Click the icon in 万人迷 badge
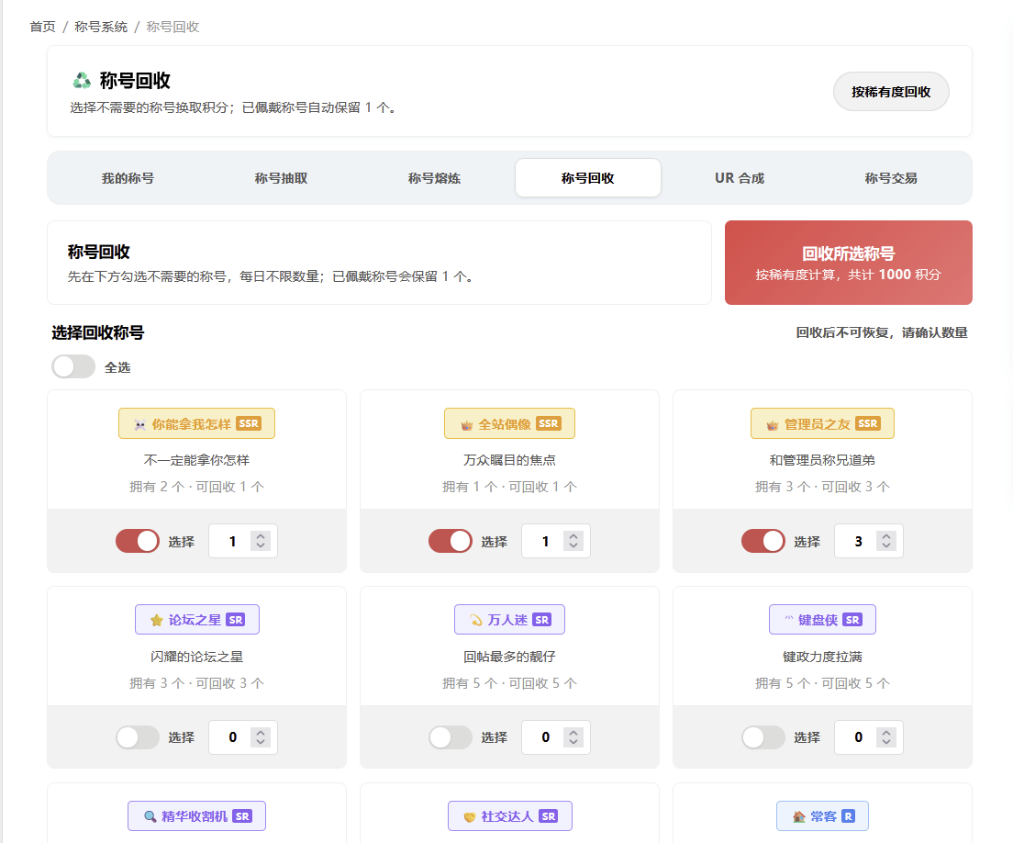Image resolution: width=1013 pixels, height=843 pixels. click(x=476, y=621)
